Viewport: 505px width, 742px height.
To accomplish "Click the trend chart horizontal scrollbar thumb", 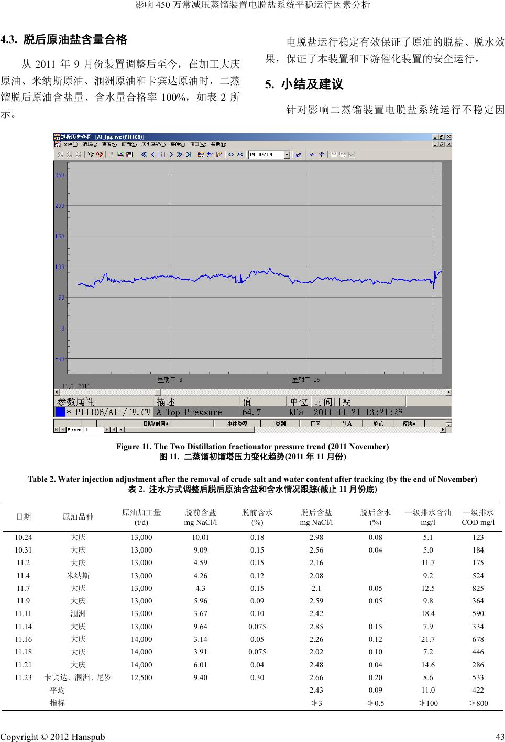I will coord(158,392).
